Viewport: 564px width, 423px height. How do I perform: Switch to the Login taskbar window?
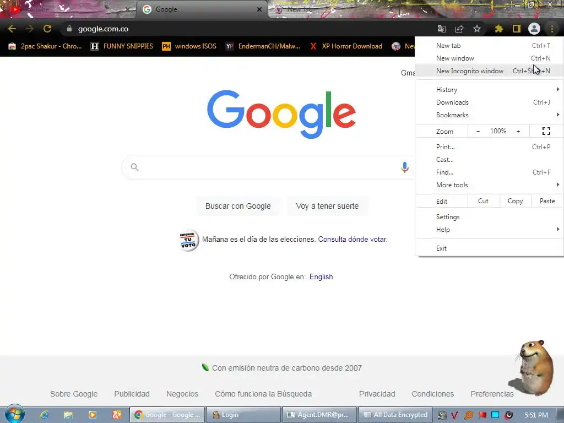tap(243, 415)
